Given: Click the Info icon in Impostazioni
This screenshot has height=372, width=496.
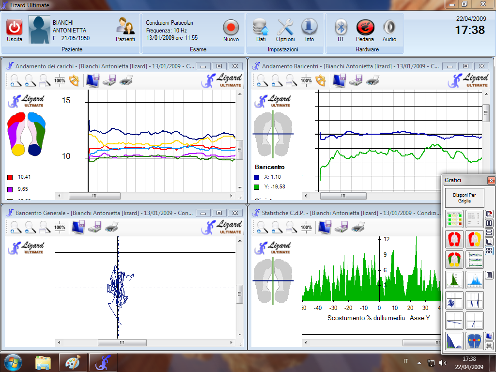Looking at the screenshot, I should click(x=309, y=27).
